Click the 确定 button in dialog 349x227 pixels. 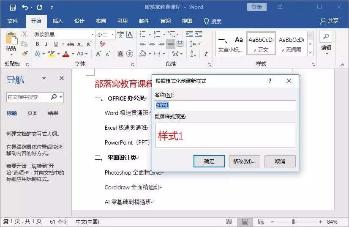pyautogui.click(x=209, y=161)
